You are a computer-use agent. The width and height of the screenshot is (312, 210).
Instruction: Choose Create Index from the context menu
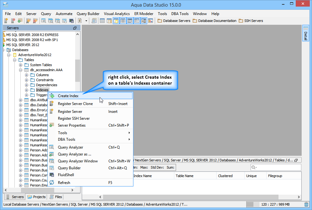pyautogui.click(x=91, y=96)
